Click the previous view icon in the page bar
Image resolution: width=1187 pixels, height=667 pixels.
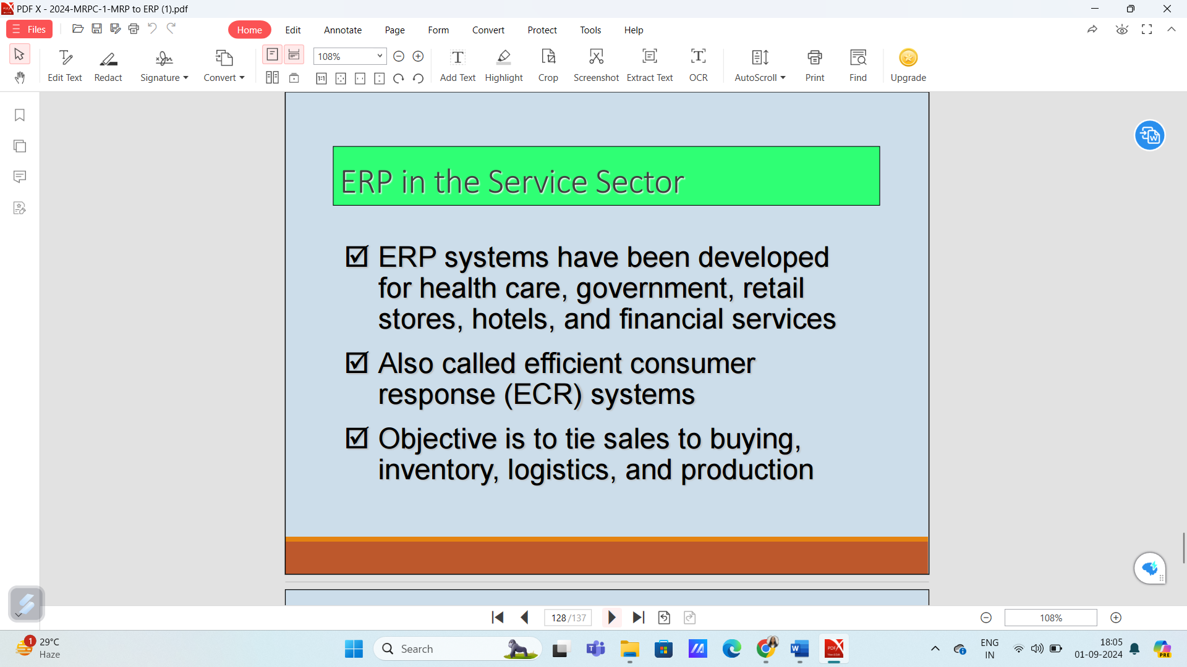pyautogui.click(x=664, y=618)
